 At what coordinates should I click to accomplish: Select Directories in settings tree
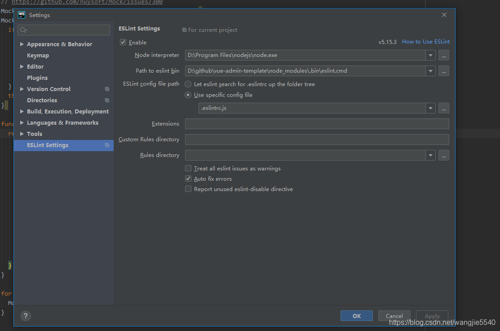click(x=42, y=100)
